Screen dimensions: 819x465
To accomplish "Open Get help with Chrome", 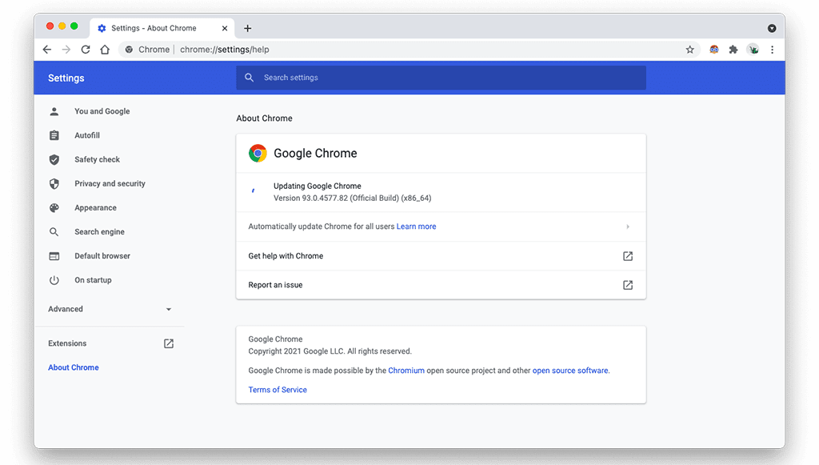I will click(441, 256).
